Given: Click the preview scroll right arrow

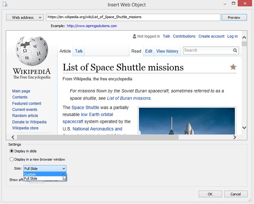Looking at the screenshot, I should coord(234,137).
